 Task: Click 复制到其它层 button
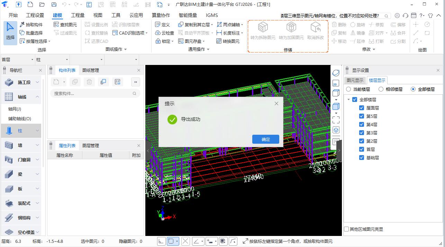(196, 25)
